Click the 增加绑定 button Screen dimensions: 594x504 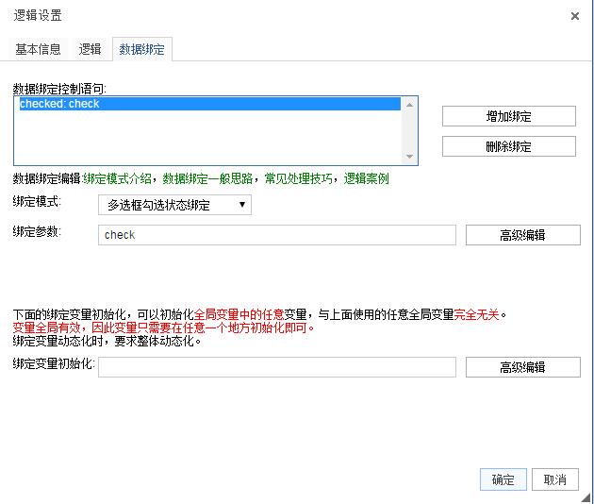[x=509, y=116]
